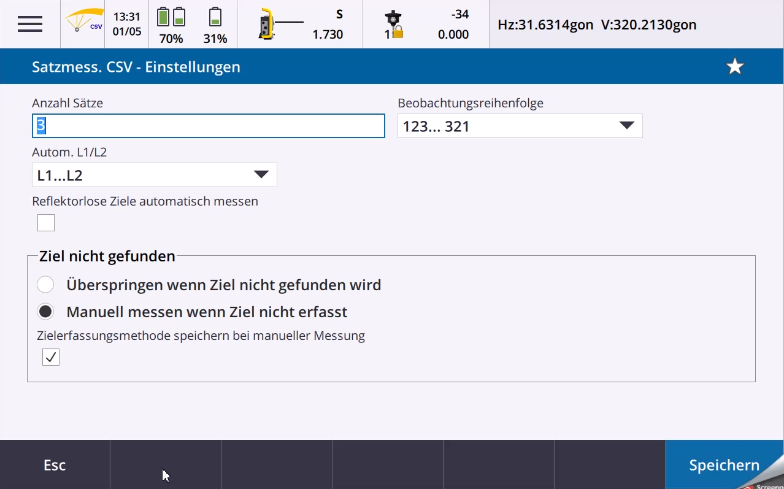Viewport: 784px width, 489px height.
Task: Enable Reflektorlose Ziele automatisch messen checkbox
Action: tap(46, 223)
